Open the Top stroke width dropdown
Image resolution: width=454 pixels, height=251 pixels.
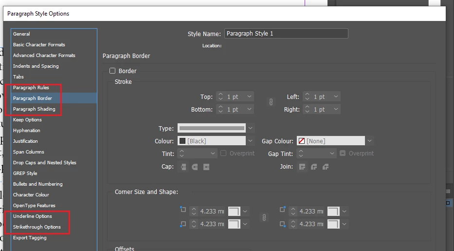click(x=249, y=97)
